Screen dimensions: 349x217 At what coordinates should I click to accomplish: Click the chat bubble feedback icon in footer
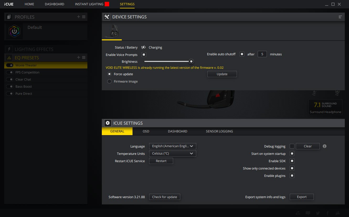coord(308,213)
